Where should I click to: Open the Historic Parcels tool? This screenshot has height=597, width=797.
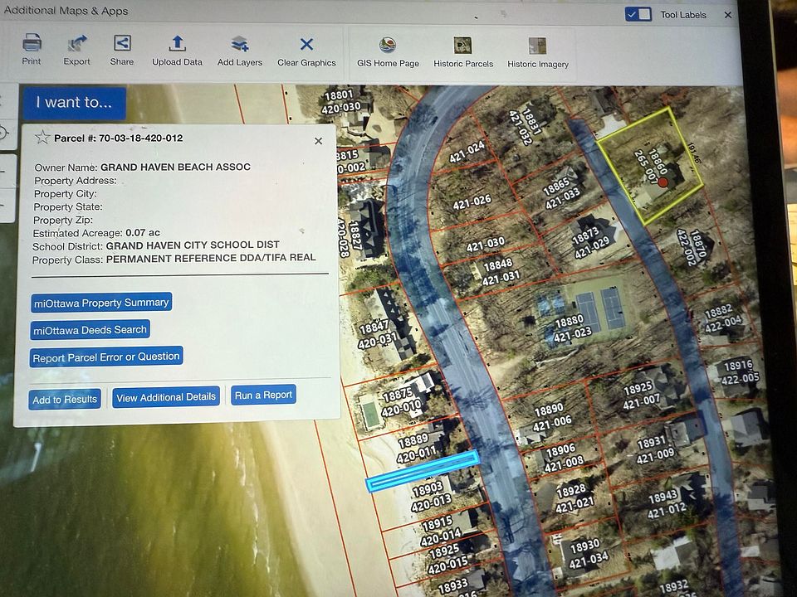(x=462, y=46)
